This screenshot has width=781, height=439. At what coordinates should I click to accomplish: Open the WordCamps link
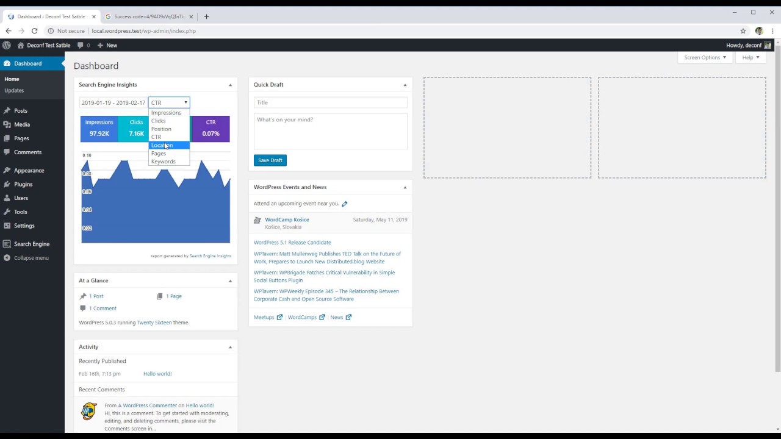306,317
